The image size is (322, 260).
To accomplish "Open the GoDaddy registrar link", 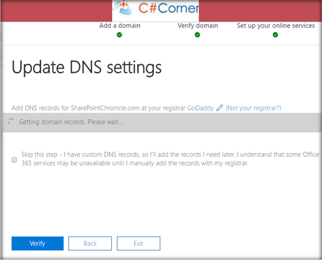I will tap(201, 108).
